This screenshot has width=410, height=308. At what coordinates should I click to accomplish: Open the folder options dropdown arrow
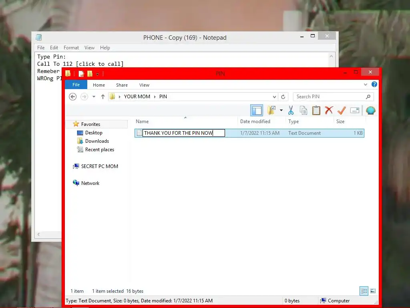point(281,110)
